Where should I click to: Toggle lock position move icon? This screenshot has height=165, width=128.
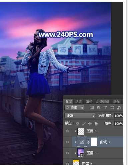point(90,123)
